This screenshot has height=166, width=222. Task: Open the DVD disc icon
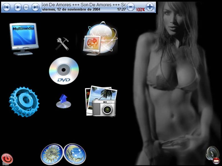coord(64,71)
